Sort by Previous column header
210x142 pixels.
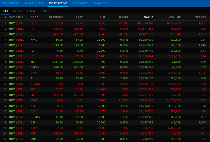point(56,17)
